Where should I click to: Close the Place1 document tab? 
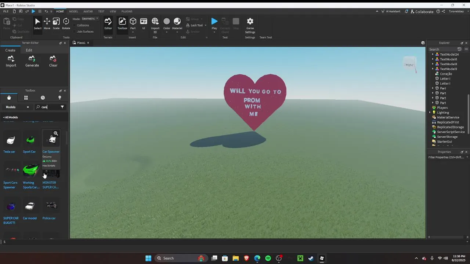point(88,43)
